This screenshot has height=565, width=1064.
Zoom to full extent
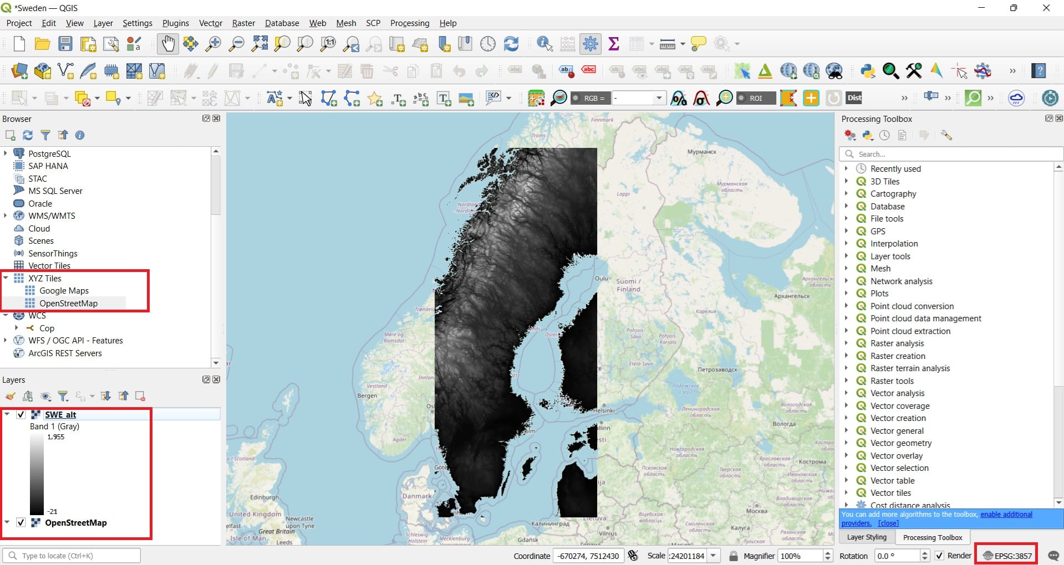259,44
